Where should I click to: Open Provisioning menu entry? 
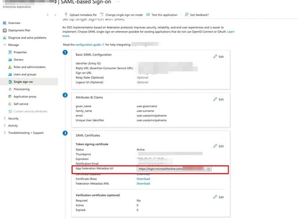point(21,89)
